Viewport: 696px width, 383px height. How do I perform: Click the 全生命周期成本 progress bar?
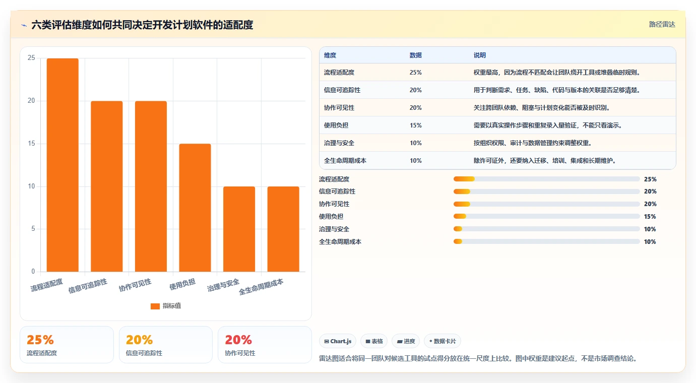click(x=547, y=242)
